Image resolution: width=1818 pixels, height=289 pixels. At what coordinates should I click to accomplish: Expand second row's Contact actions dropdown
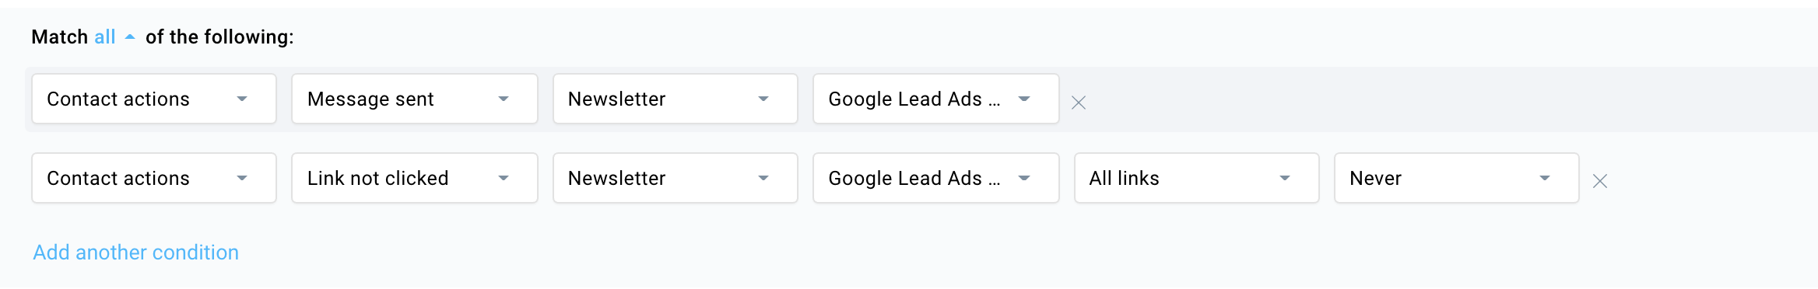[154, 178]
